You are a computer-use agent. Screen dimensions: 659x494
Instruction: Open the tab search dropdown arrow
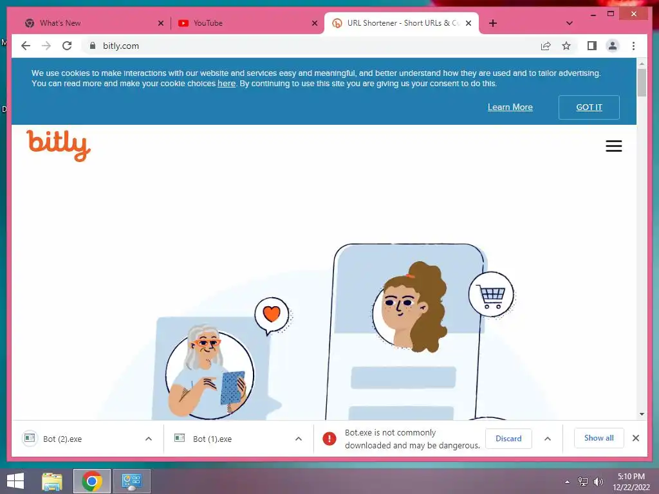click(x=570, y=23)
